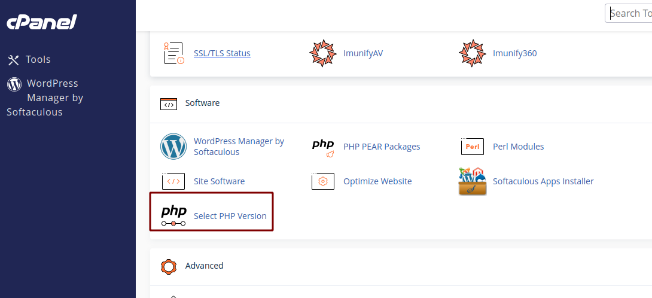Open the Select PHP Version link
The image size is (652, 298).
[x=230, y=216]
